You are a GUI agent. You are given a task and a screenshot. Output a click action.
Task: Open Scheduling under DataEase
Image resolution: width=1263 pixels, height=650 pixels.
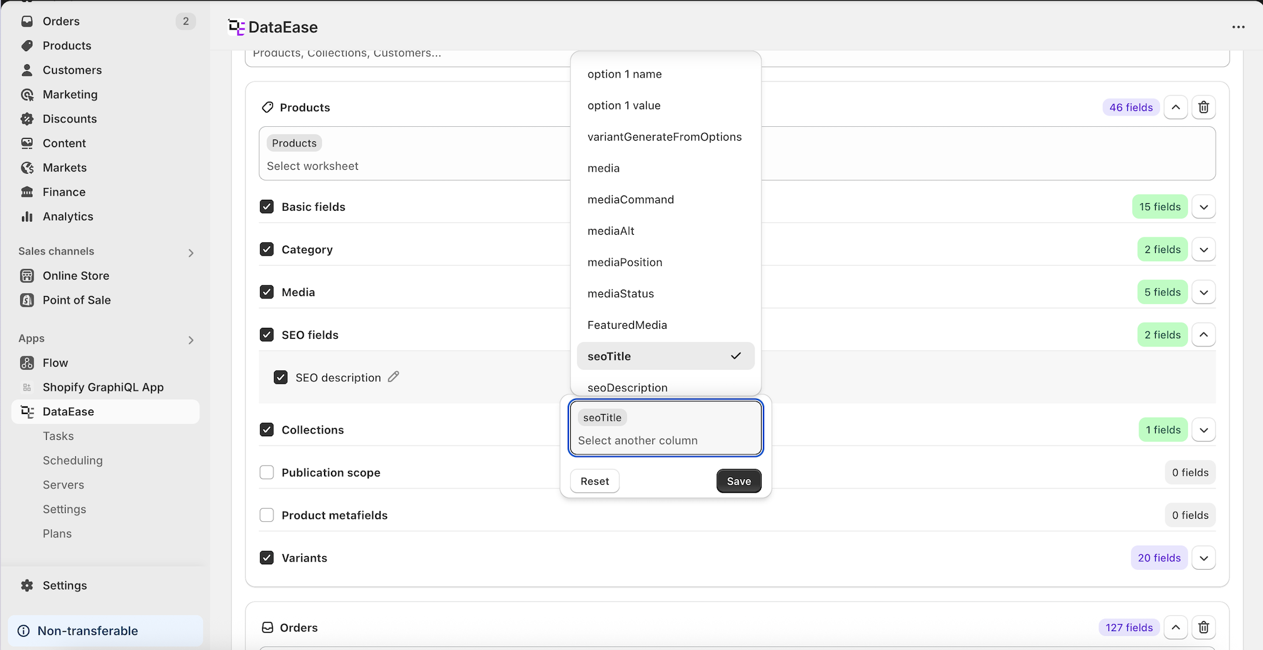[x=73, y=461]
